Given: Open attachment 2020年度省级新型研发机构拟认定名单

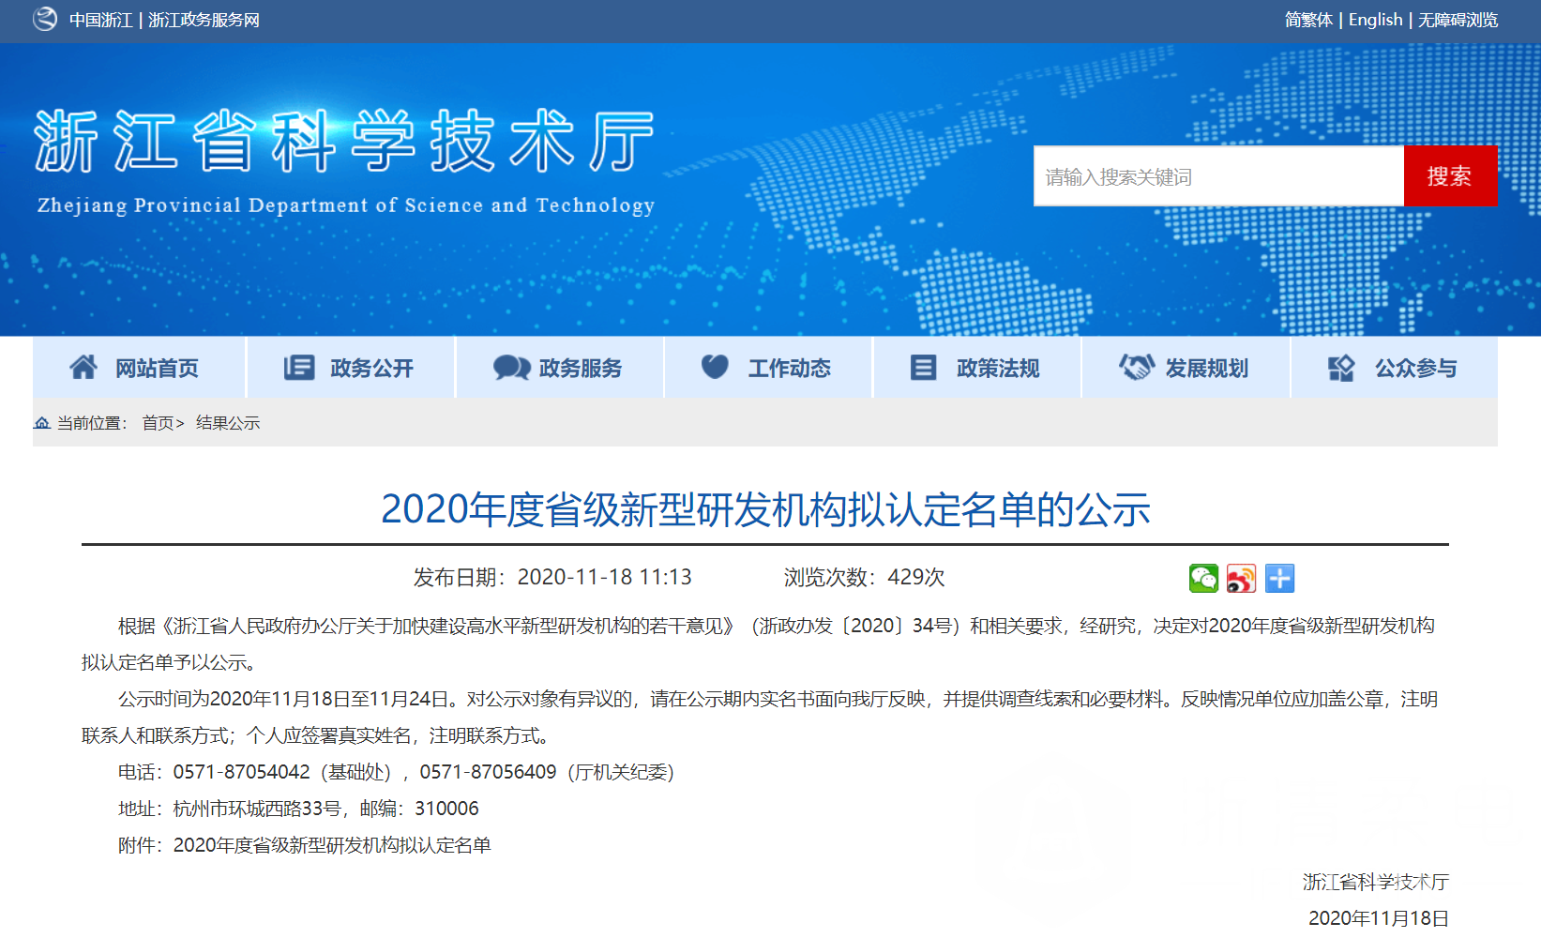Looking at the screenshot, I should tap(332, 845).
